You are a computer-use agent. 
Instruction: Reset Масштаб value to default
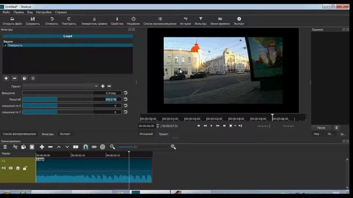click(x=126, y=99)
